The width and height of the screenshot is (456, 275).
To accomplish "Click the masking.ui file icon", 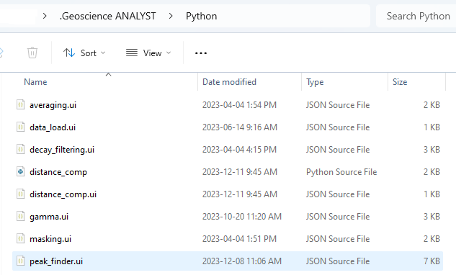I will 20,239.
